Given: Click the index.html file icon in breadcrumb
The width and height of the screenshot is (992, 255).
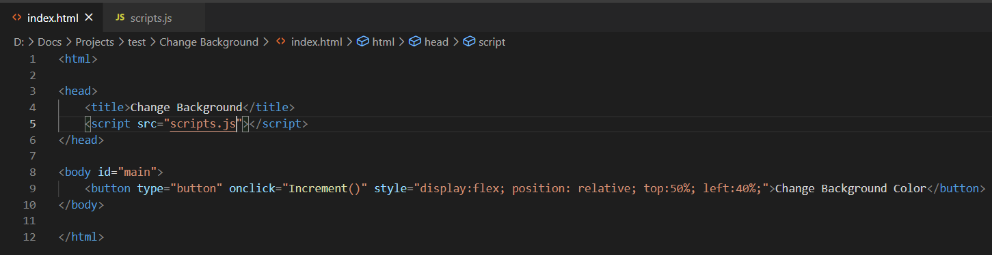Looking at the screenshot, I should [280, 42].
